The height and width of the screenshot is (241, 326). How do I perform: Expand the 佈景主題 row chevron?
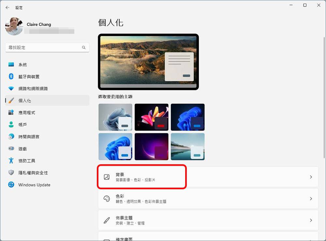click(x=311, y=220)
